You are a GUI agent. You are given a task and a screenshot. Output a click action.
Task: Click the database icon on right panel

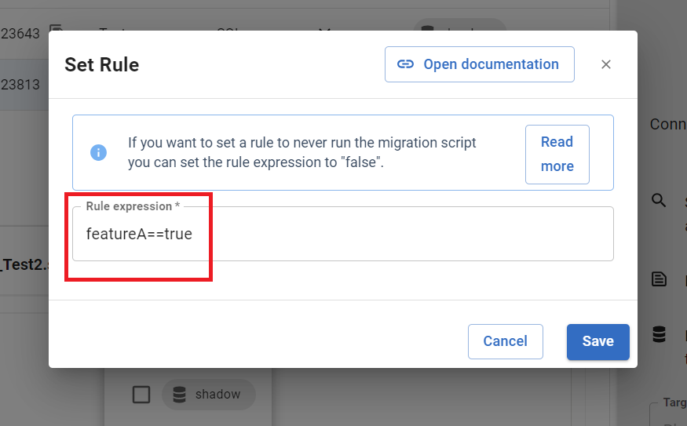659,335
